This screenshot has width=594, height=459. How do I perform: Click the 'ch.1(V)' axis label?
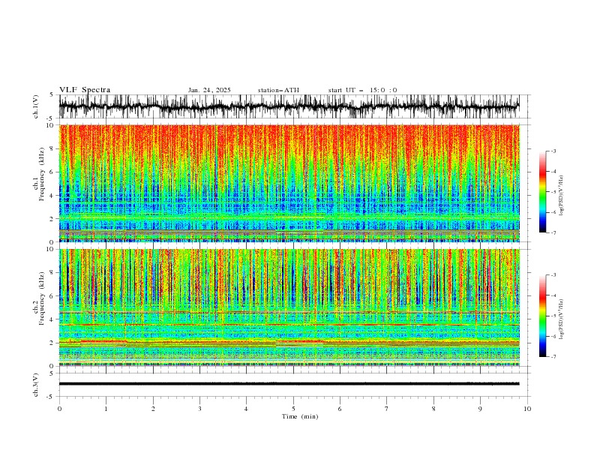coord(36,106)
